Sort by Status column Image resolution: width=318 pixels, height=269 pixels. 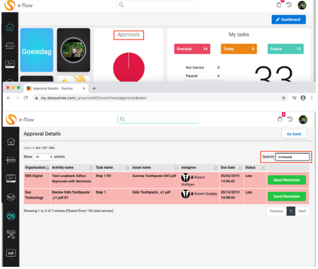pyautogui.click(x=255, y=167)
